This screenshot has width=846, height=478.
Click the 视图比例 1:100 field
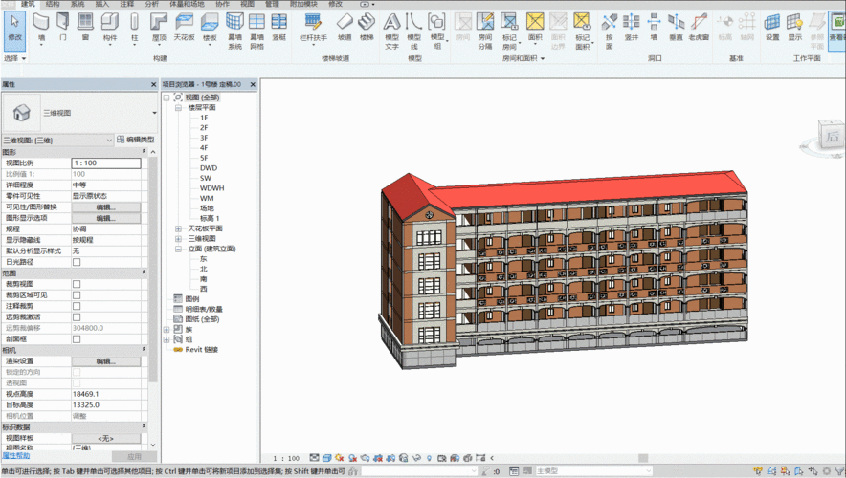pyautogui.click(x=105, y=163)
